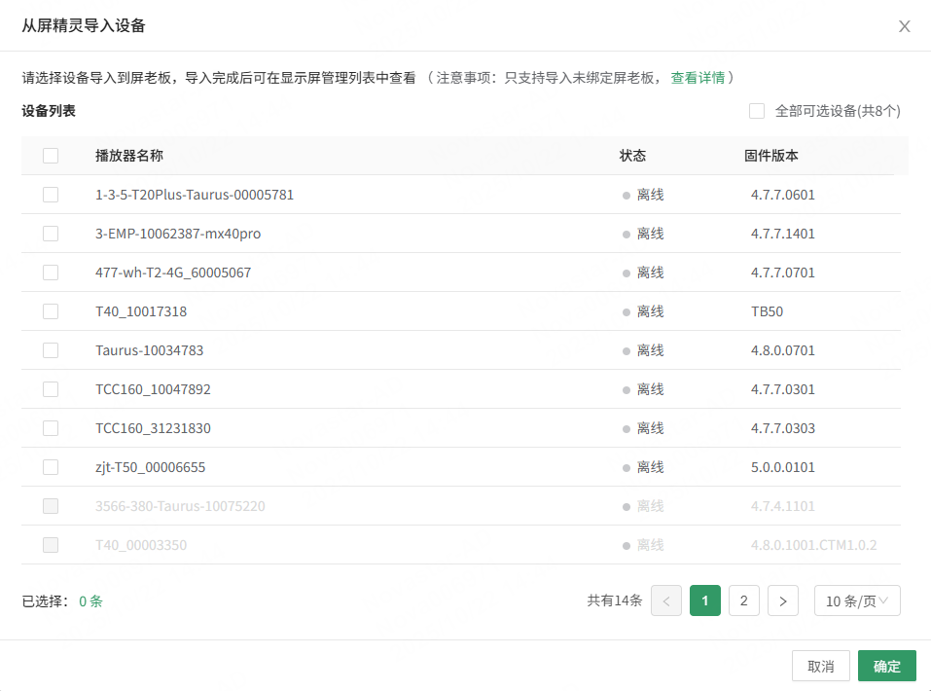Tick the Taurus-10034783 checkbox
The height and width of the screenshot is (691, 931).
[x=51, y=350]
